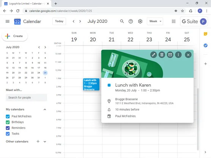Click Brugge Brasserie location text
Image resolution: width=211 pixels, height=158 pixels.
point(126,99)
